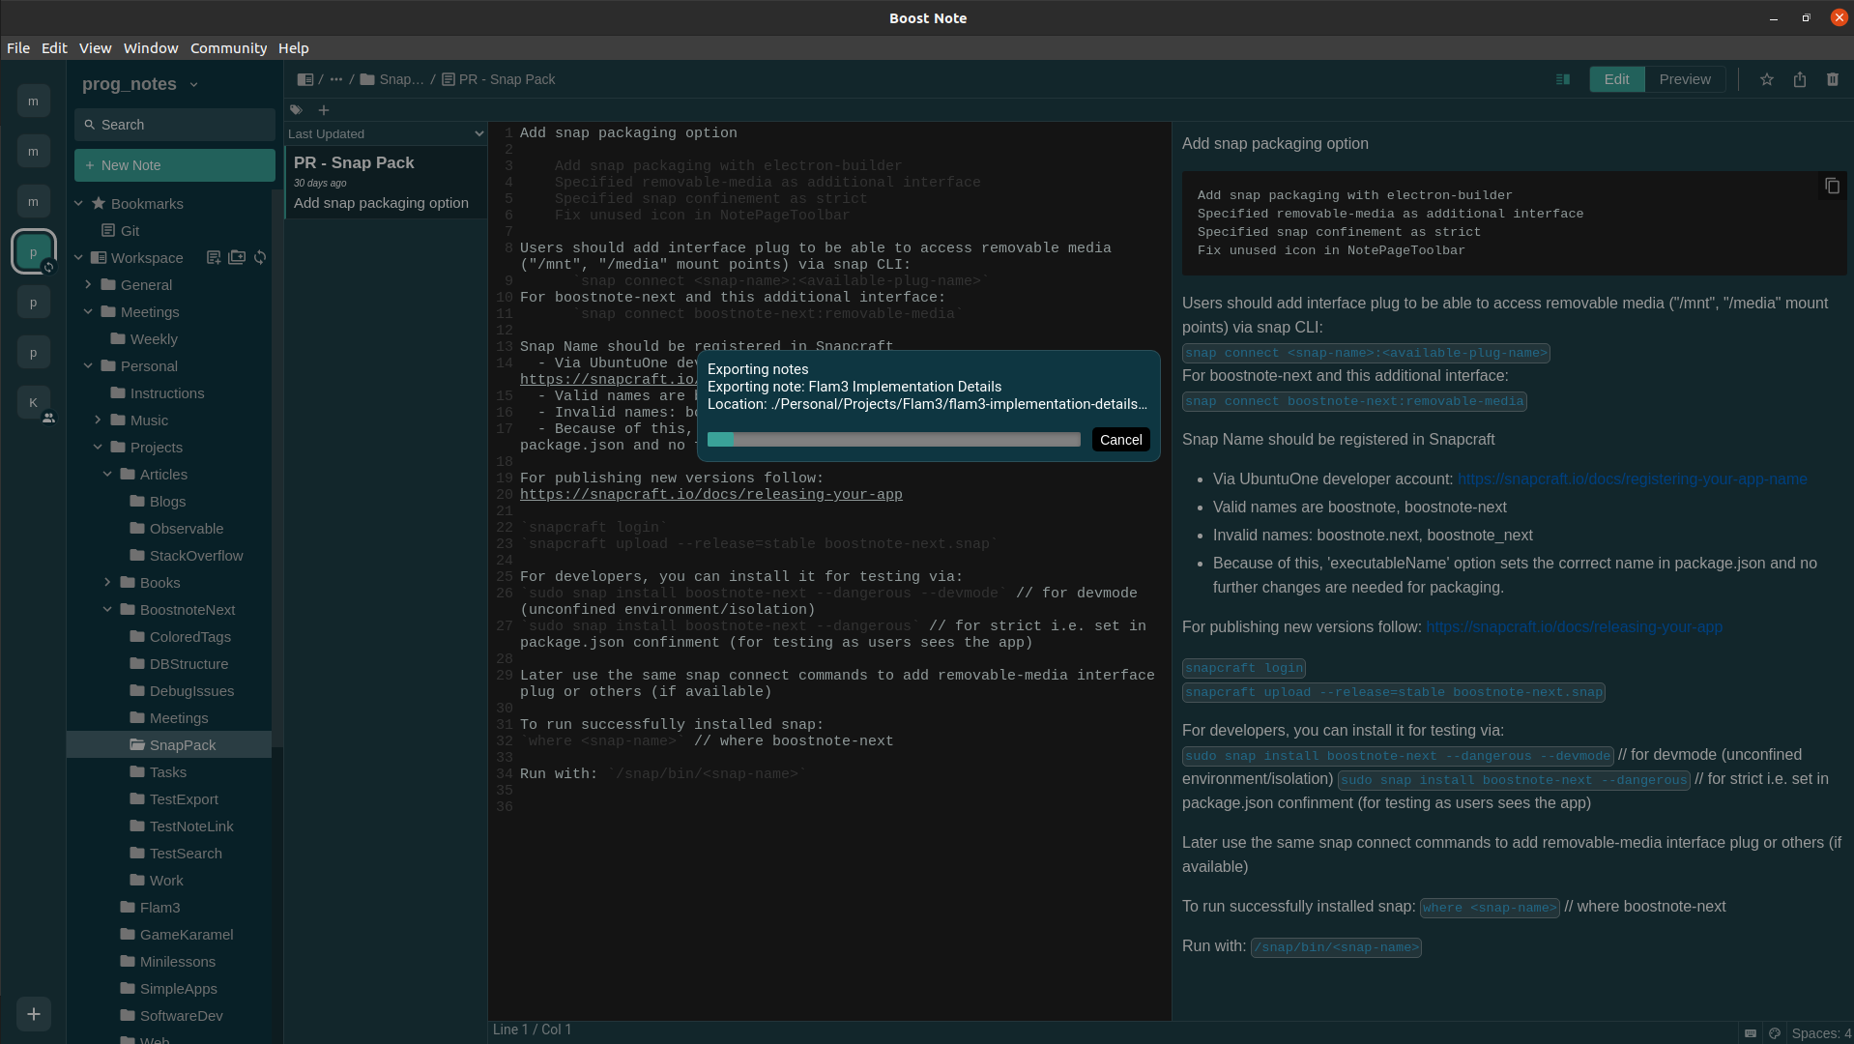This screenshot has height=1044, width=1854.
Task: Switch to Preview mode
Action: [x=1685, y=79]
